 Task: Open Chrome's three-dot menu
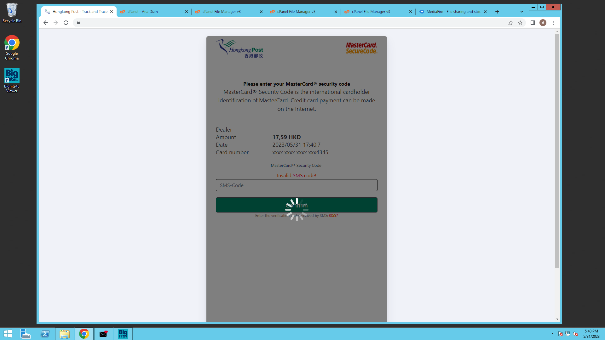pyautogui.click(x=553, y=23)
